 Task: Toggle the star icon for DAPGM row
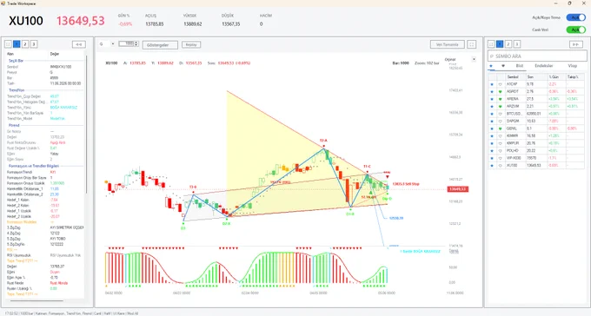coord(492,122)
